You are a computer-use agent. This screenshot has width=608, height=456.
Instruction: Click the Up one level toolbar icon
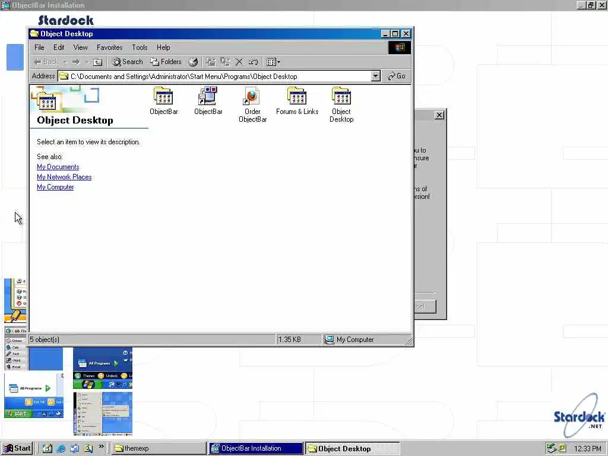coord(98,62)
